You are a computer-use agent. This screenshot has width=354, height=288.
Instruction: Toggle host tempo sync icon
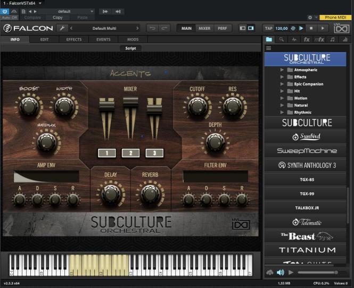[293, 28]
